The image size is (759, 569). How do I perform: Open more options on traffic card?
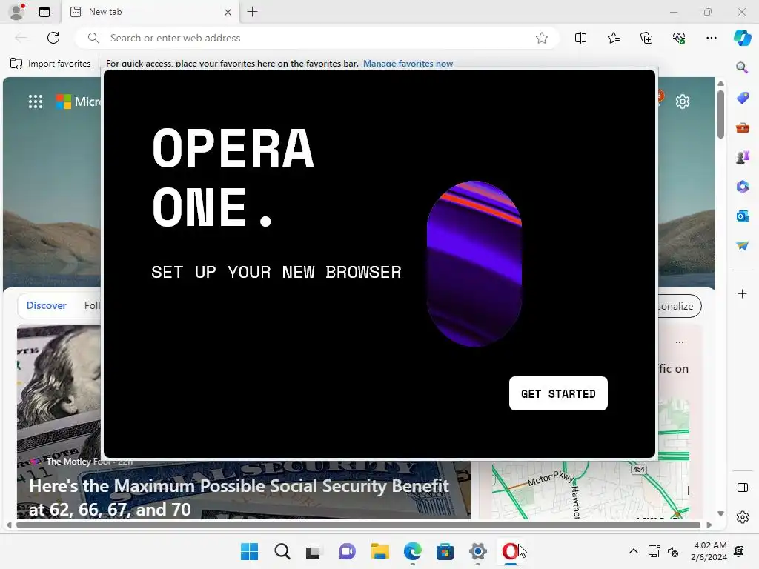(x=680, y=342)
